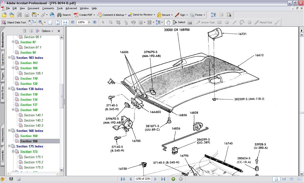The height and width of the screenshot is (183, 304).
Task: Select the Object Data Tool
Action: point(14,22)
